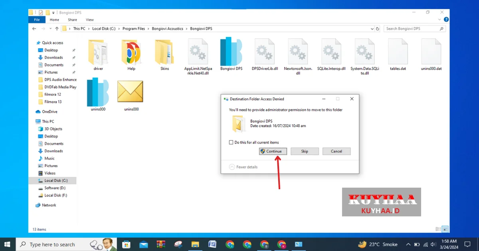
Task: Open the Bongiovi DPS application icon
Action: pos(231,52)
